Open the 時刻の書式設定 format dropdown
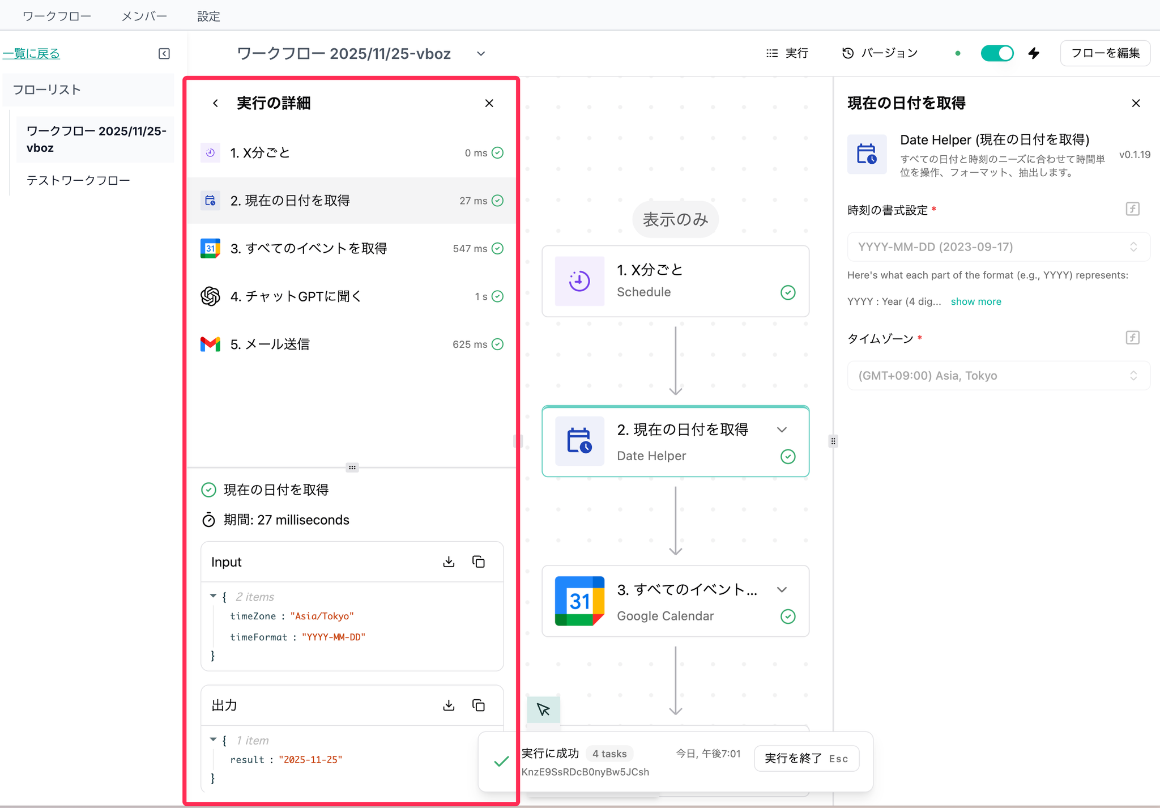Viewport: 1160px width, 808px height. [998, 247]
